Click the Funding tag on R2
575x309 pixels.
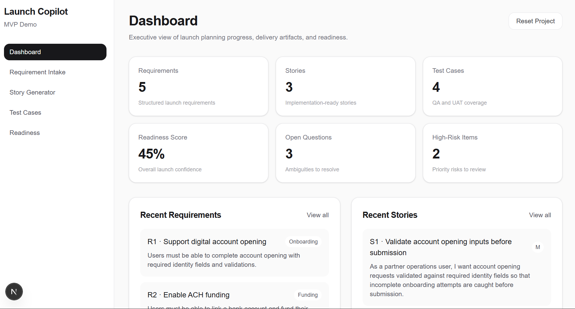[x=308, y=295]
